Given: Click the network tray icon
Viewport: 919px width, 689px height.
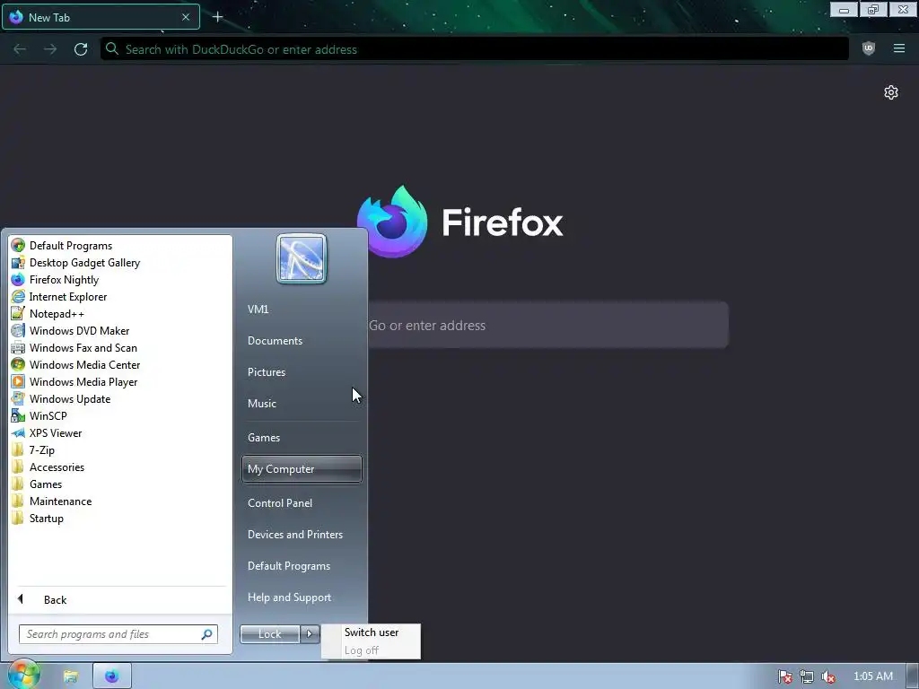Looking at the screenshot, I should click(807, 676).
